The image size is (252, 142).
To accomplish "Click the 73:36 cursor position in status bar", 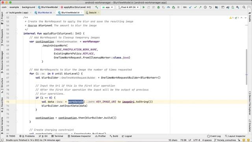I will [183, 140].
